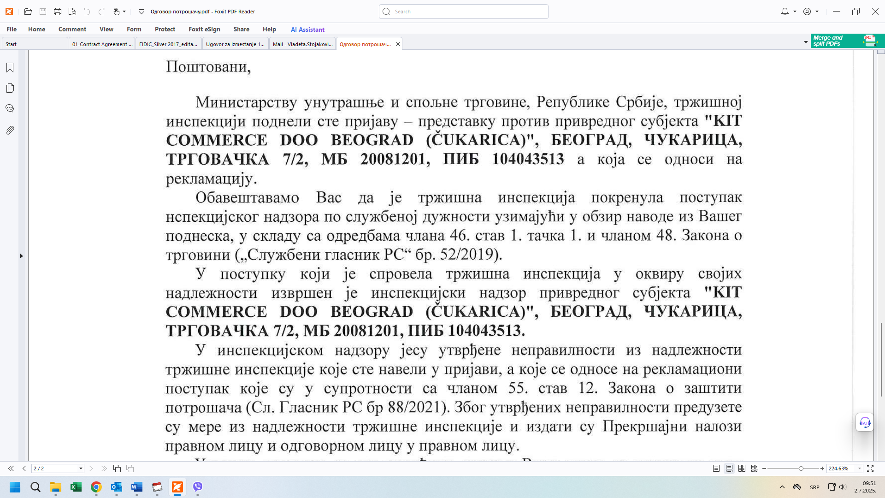Click the zoom slider handle
Viewport: 885px width, 498px height.
click(x=801, y=468)
